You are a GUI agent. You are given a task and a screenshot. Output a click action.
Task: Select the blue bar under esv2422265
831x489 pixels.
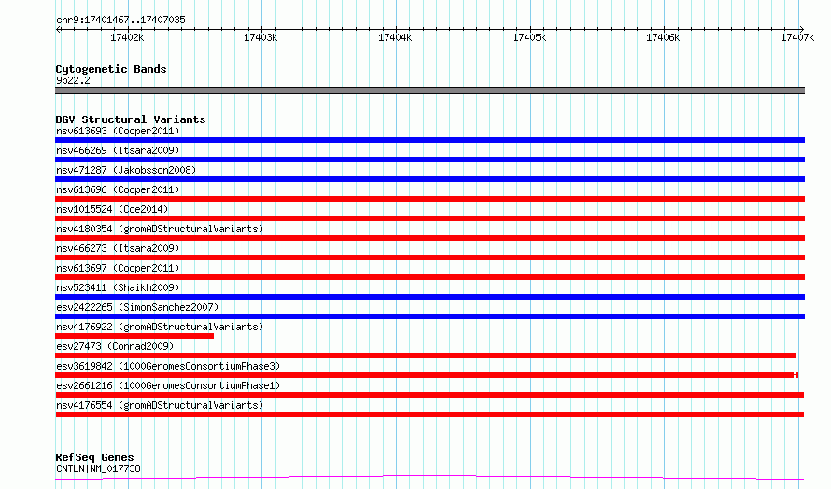click(x=430, y=316)
